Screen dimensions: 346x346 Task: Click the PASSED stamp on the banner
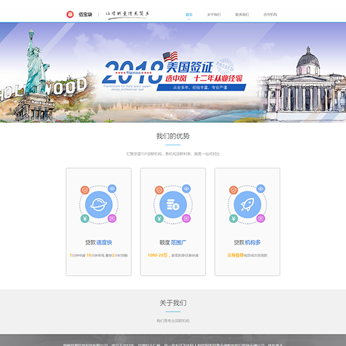tap(225, 66)
